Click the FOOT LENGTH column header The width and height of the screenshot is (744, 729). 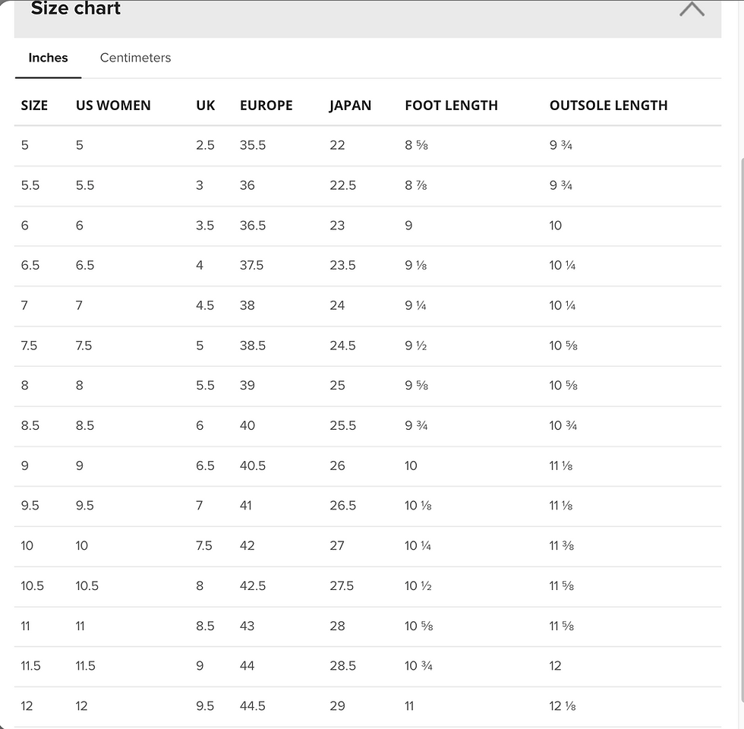[x=451, y=106]
